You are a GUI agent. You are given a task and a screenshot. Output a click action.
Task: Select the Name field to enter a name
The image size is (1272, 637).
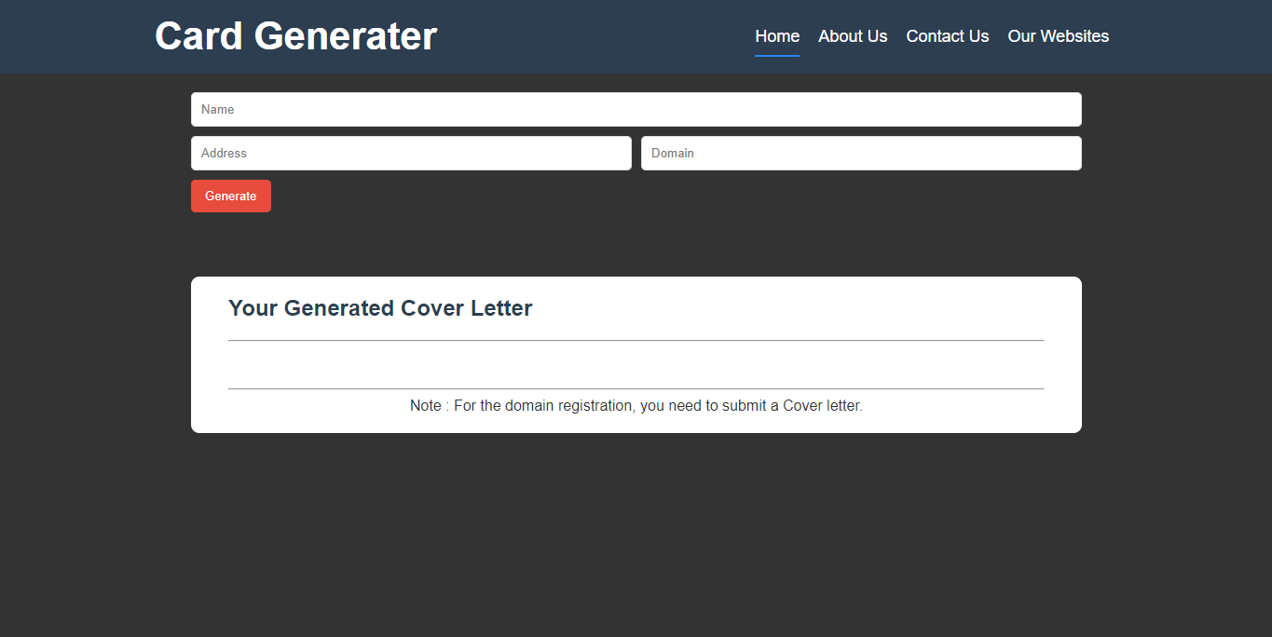636,109
